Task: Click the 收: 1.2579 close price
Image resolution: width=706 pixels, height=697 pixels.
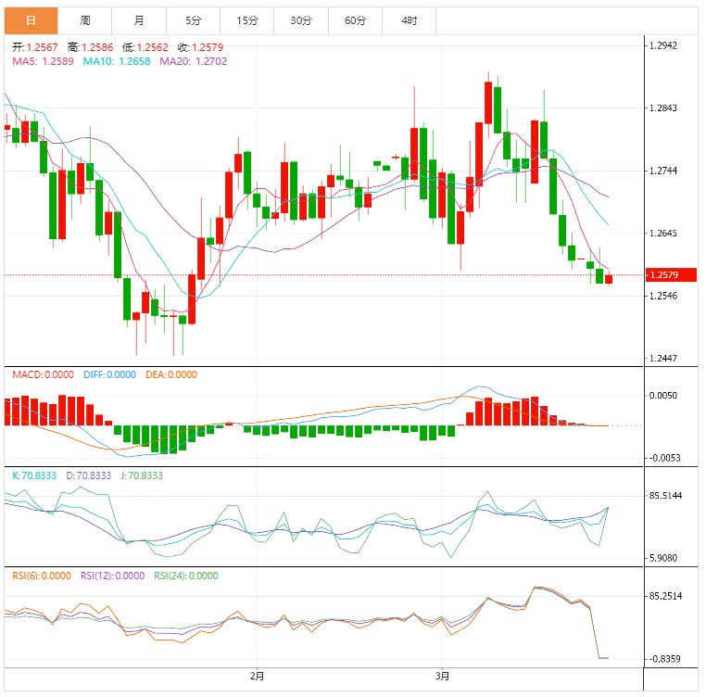Action: tap(200, 47)
